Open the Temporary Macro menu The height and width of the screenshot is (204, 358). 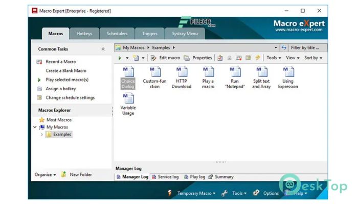pyautogui.click(x=196, y=193)
